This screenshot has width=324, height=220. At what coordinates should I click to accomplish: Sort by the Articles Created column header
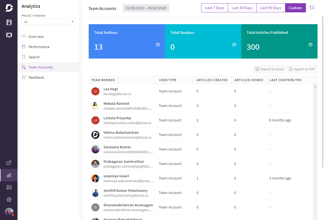pos(212,80)
